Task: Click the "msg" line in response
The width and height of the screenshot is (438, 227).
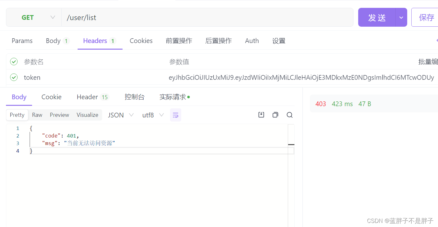Action: [79, 143]
